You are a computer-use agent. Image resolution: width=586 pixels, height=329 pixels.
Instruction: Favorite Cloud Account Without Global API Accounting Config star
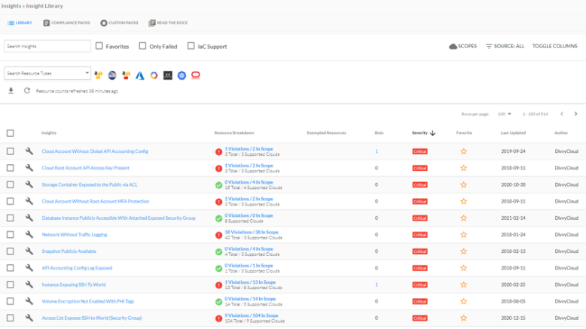click(463, 151)
